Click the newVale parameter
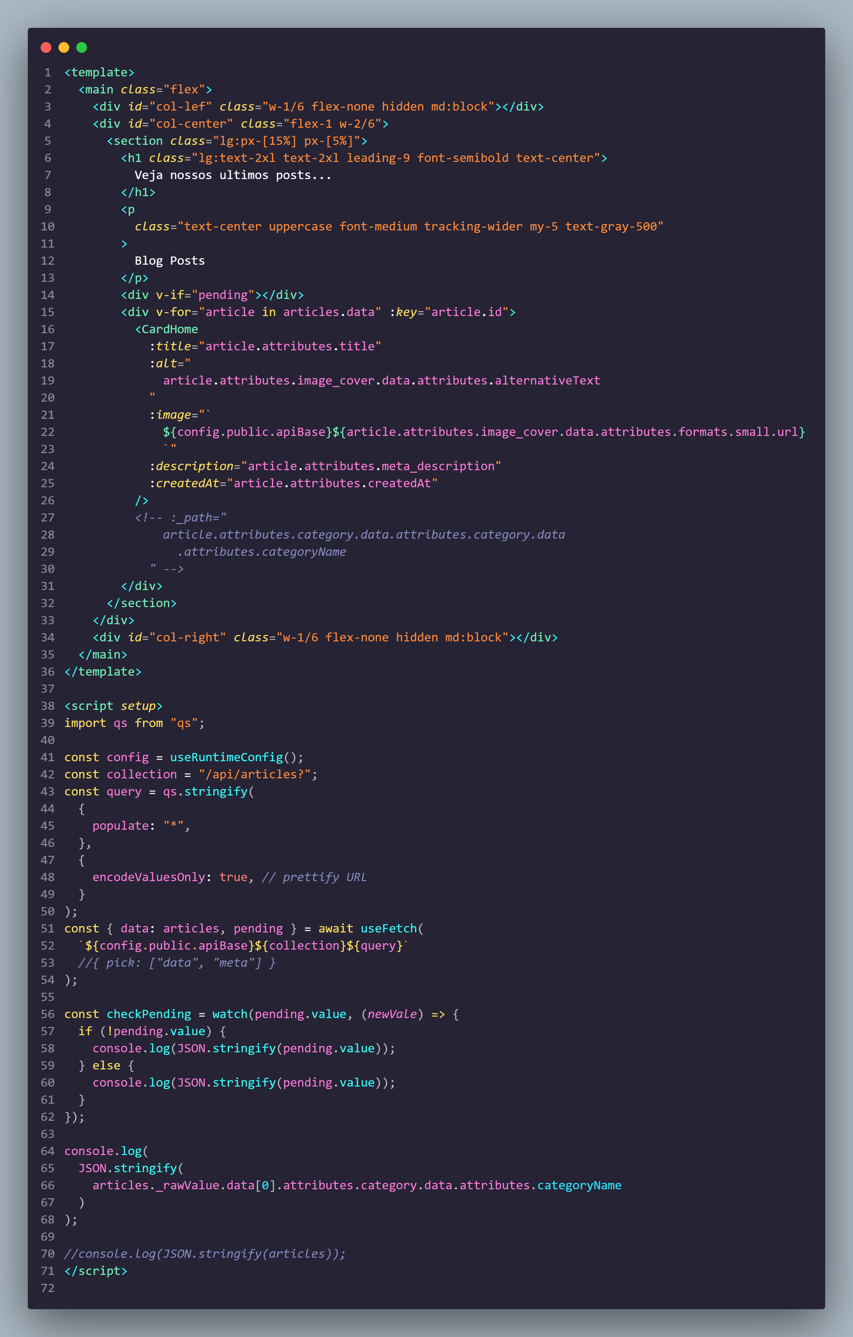 click(x=392, y=1015)
